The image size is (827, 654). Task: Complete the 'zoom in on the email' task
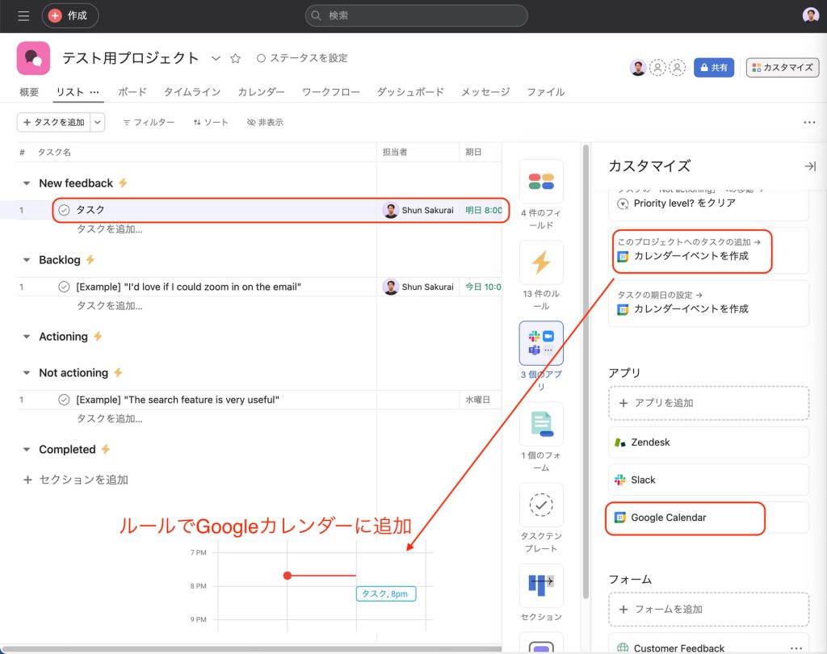[64, 287]
